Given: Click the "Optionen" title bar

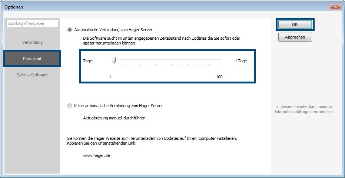Looking at the screenshot, I should pos(148,7).
